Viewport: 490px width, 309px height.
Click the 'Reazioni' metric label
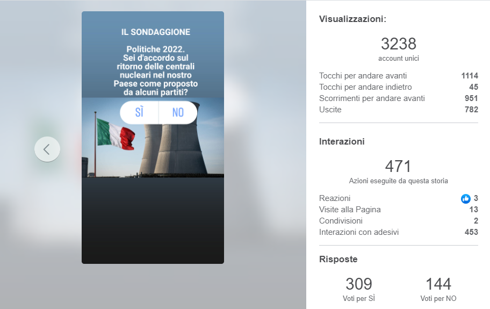335,198
